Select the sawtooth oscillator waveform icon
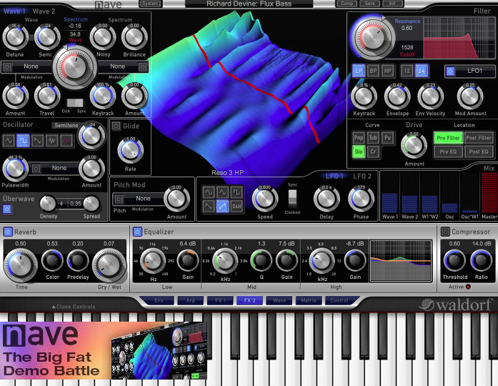The image size is (498, 386). pos(37,140)
